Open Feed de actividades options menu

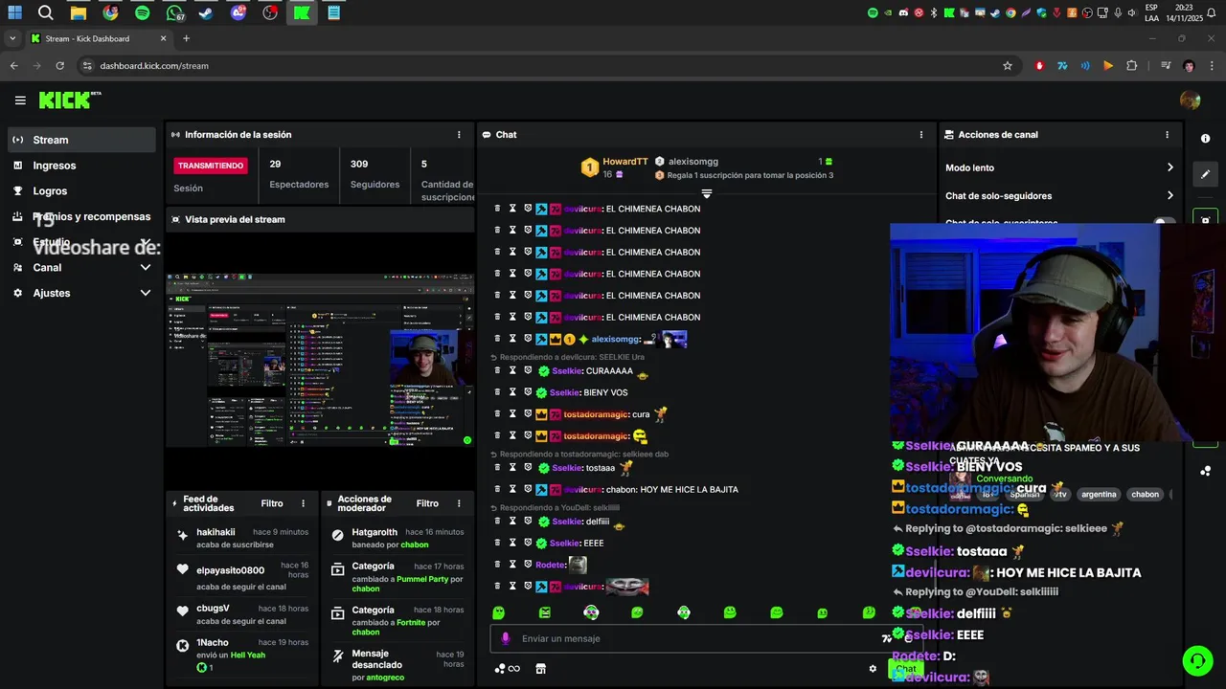click(x=304, y=503)
